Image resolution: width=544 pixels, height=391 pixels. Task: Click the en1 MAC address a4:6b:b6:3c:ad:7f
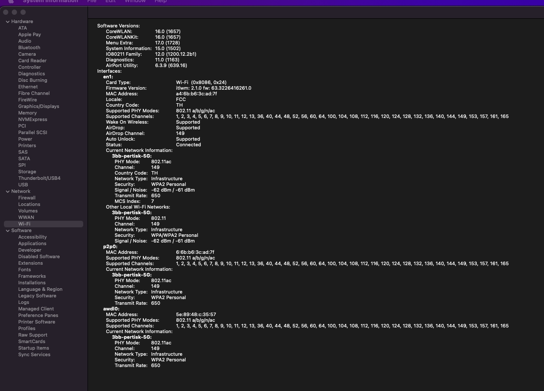(196, 94)
